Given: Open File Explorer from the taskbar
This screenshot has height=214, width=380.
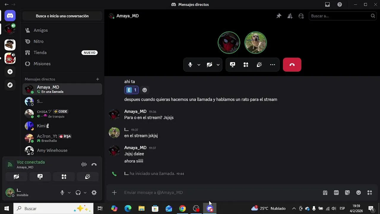Looking at the screenshot, I should (141, 209).
